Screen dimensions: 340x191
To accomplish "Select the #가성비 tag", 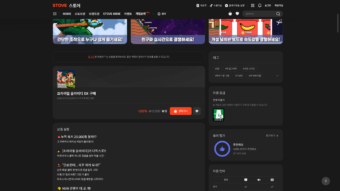I will click(239, 76).
